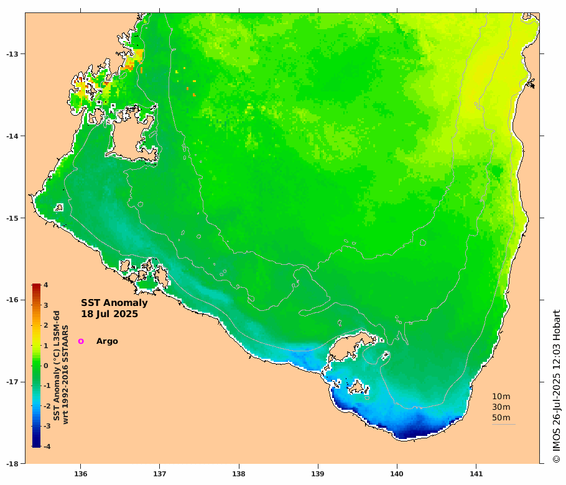Click the -16 latitude axis label
Viewport: 566px width, 485px height.
coord(12,300)
